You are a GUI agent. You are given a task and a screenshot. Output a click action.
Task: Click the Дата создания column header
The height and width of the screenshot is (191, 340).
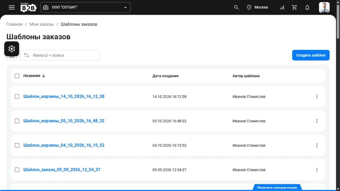(166, 76)
